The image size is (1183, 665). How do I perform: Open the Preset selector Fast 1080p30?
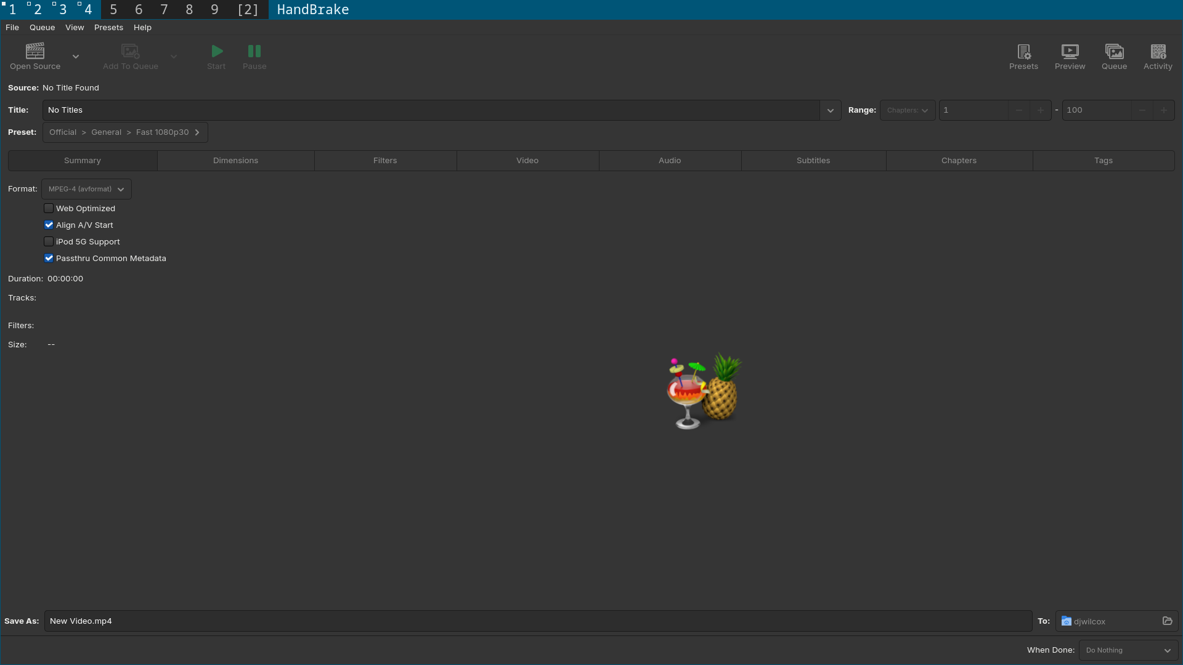click(125, 132)
